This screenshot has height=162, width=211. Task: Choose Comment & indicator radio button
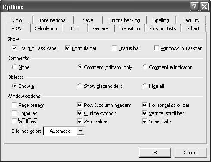pos(145,67)
